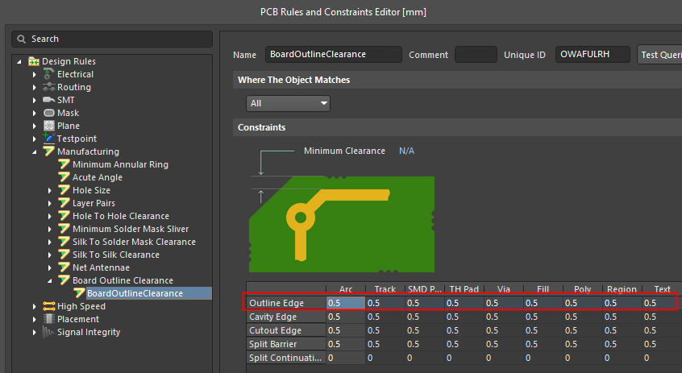Click Outline Edge Arc cell 0.5
This screenshot has width=682, height=373.
[x=346, y=303]
